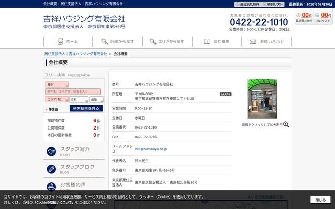Screen dimensions: 335x209
Task: Open the ホーム house icon in navigation
Action: click(x=60, y=41)
